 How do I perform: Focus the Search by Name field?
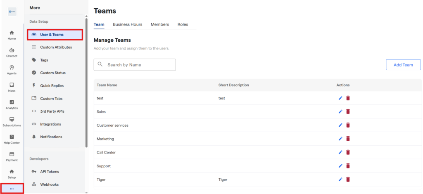click(138, 65)
